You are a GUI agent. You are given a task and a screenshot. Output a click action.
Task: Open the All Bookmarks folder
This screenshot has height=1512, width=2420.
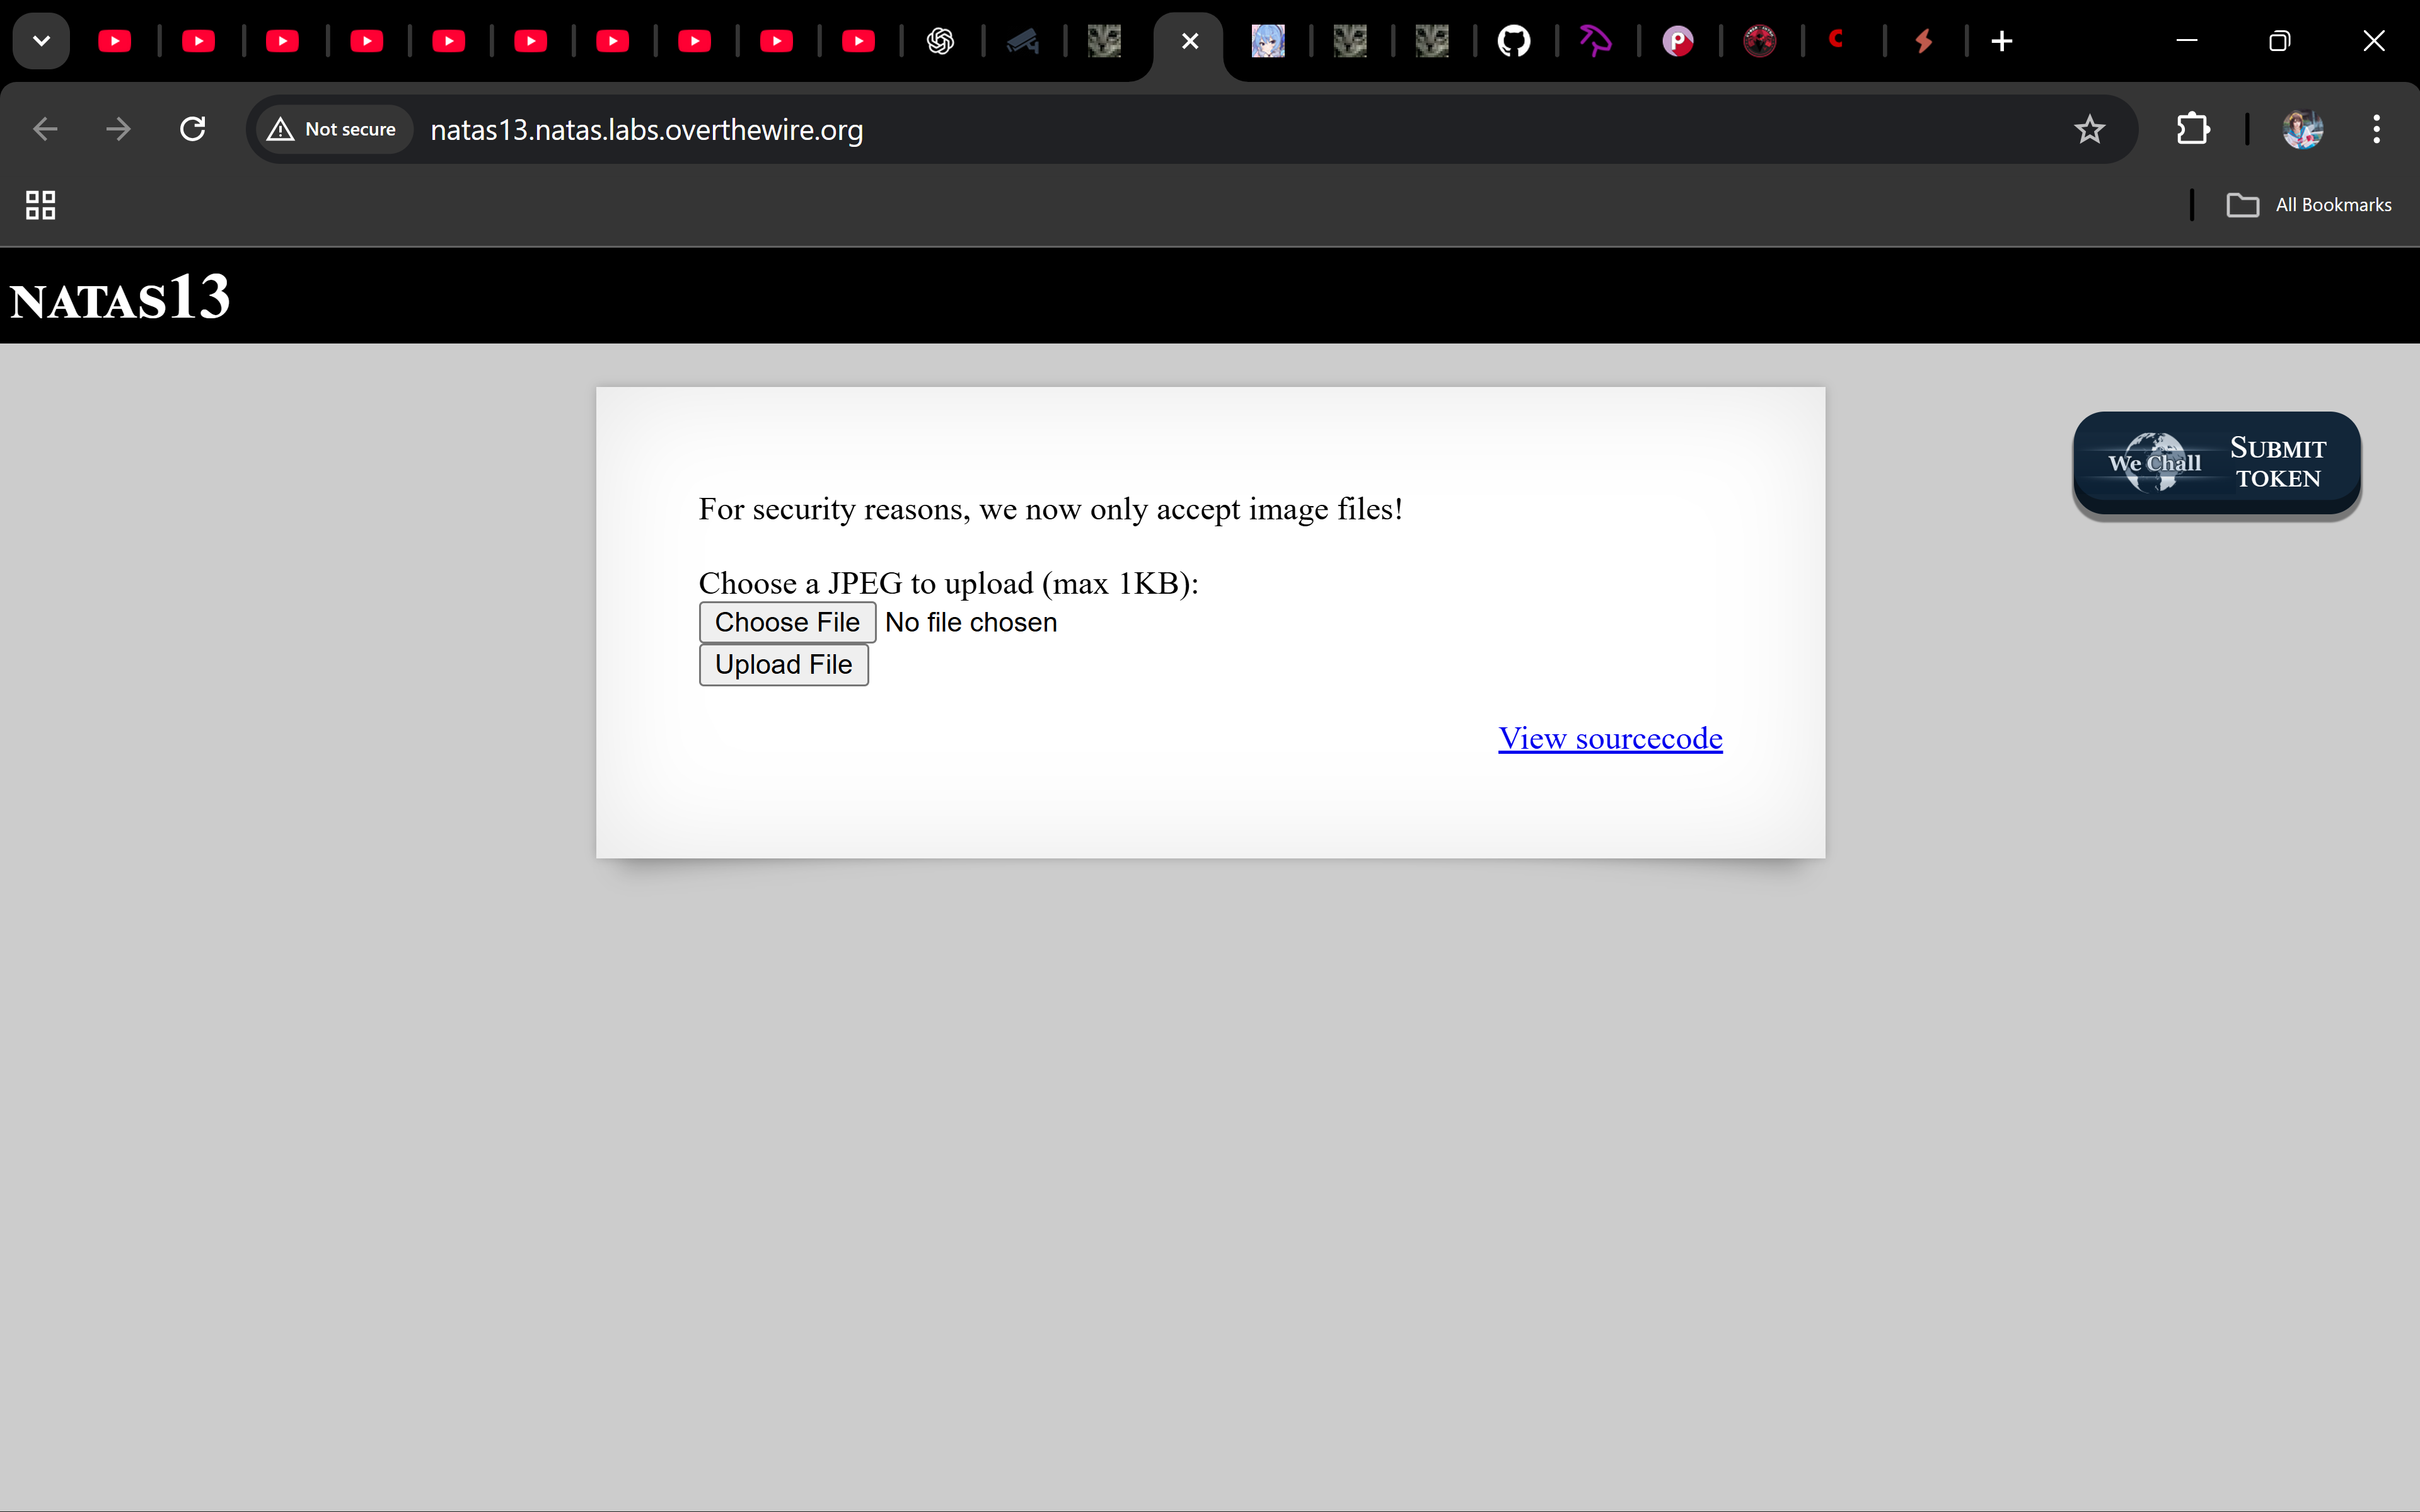tap(2309, 205)
